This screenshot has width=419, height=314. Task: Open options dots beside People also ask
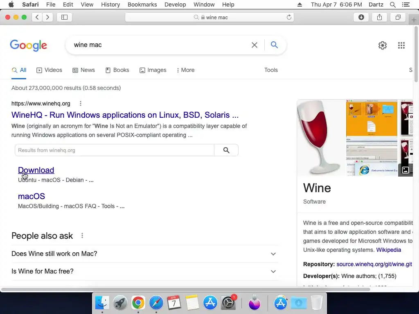pyautogui.click(x=82, y=235)
